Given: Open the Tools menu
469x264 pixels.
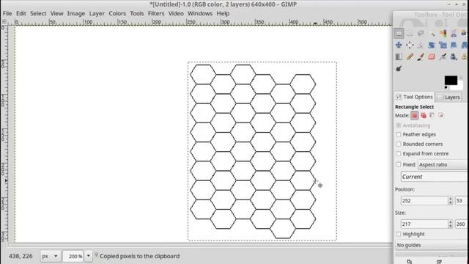Looking at the screenshot, I should click(137, 13).
